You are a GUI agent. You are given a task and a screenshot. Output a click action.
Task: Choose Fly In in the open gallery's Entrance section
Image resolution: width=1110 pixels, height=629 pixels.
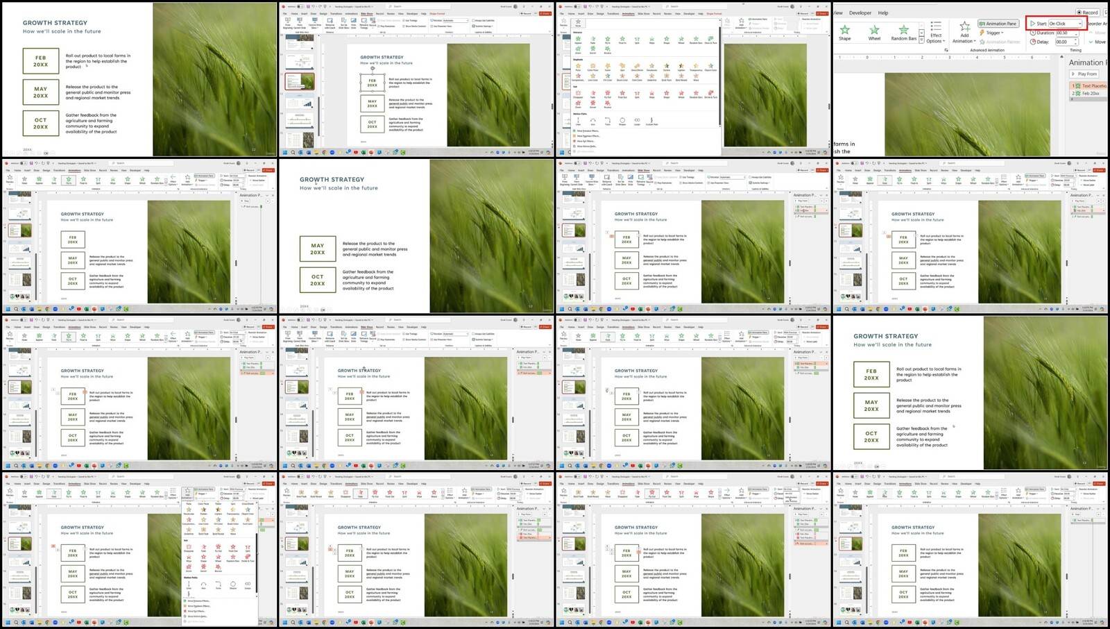(608, 40)
